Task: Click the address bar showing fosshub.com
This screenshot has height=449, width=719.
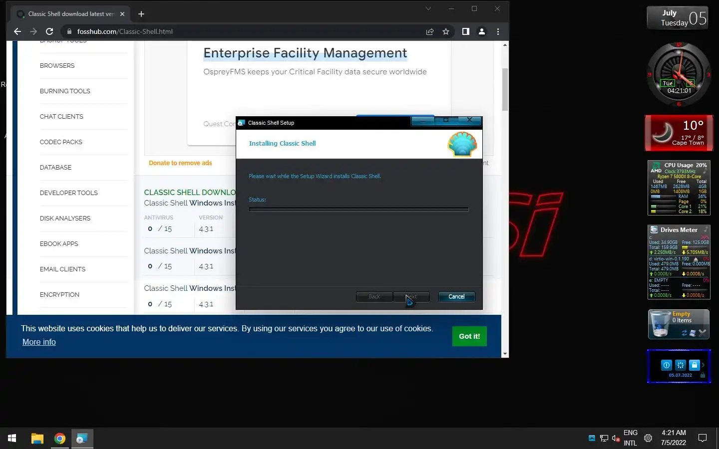Action: tap(245, 31)
